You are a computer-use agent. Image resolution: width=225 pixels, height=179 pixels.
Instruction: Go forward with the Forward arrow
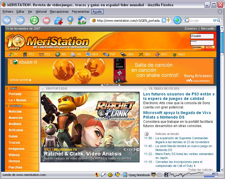click(x=20, y=20)
